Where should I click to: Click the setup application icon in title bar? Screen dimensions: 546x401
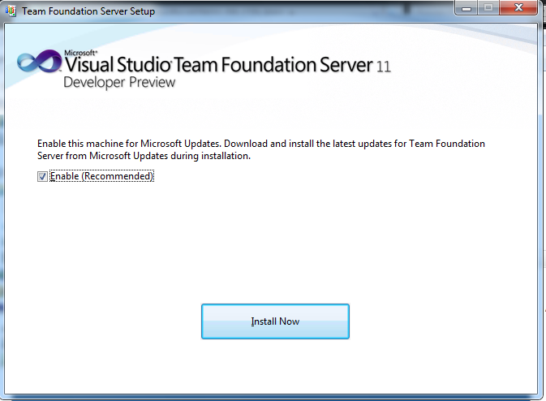(11, 11)
